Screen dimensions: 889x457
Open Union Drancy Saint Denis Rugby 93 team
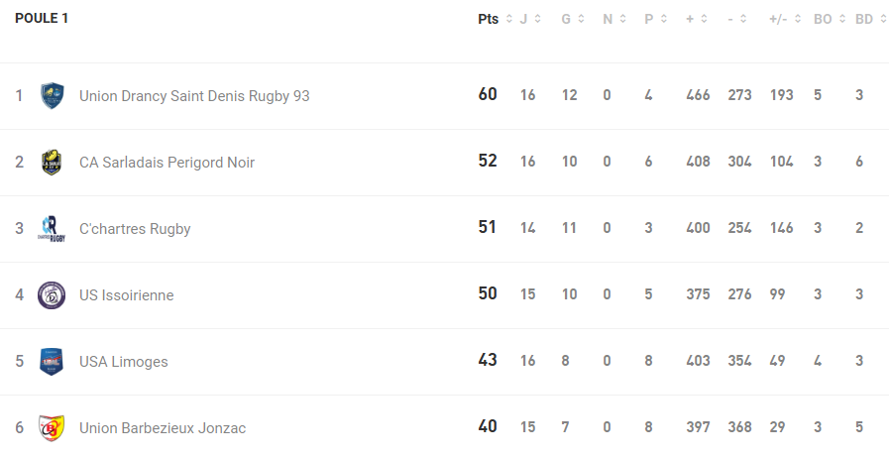[x=194, y=96]
